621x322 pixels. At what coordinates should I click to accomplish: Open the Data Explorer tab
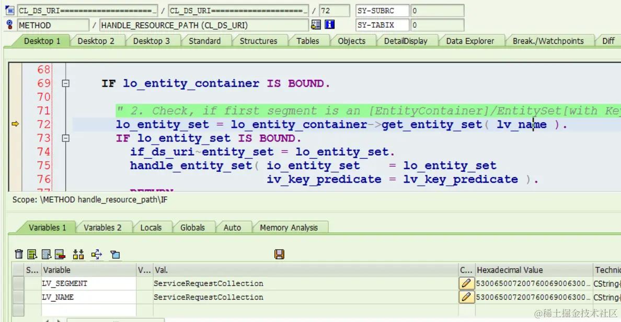tap(470, 41)
